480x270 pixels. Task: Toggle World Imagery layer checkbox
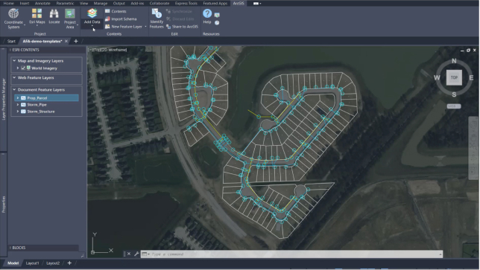[x=23, y=68]
